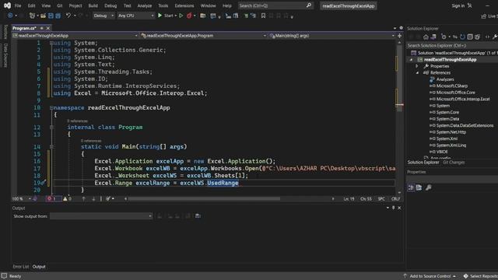Open the Show output from dropdown
Image resolution: width=498 pixels, height=280 pixels.
click(101, 216)
